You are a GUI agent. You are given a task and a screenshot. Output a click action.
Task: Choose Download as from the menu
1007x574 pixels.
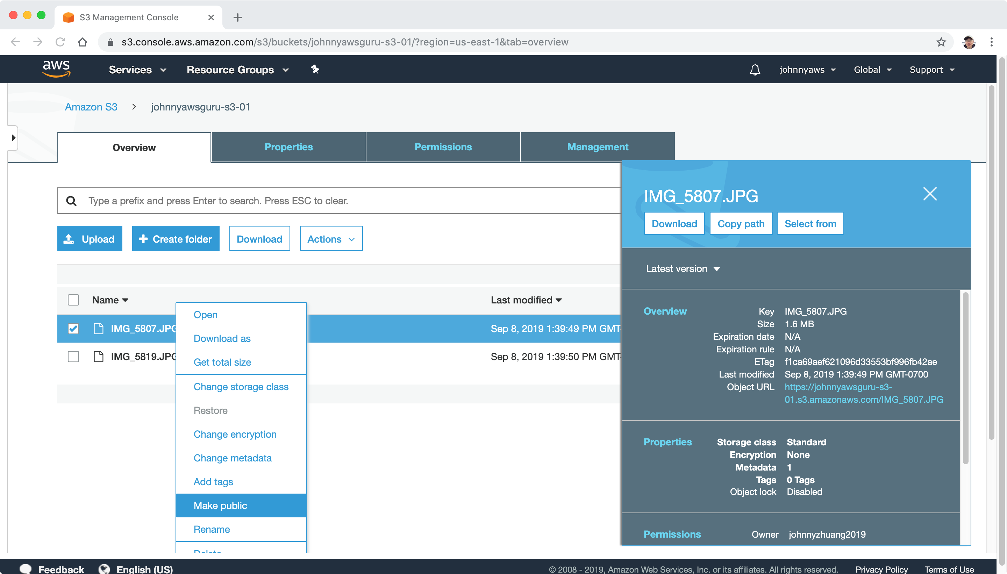point(241,338)
